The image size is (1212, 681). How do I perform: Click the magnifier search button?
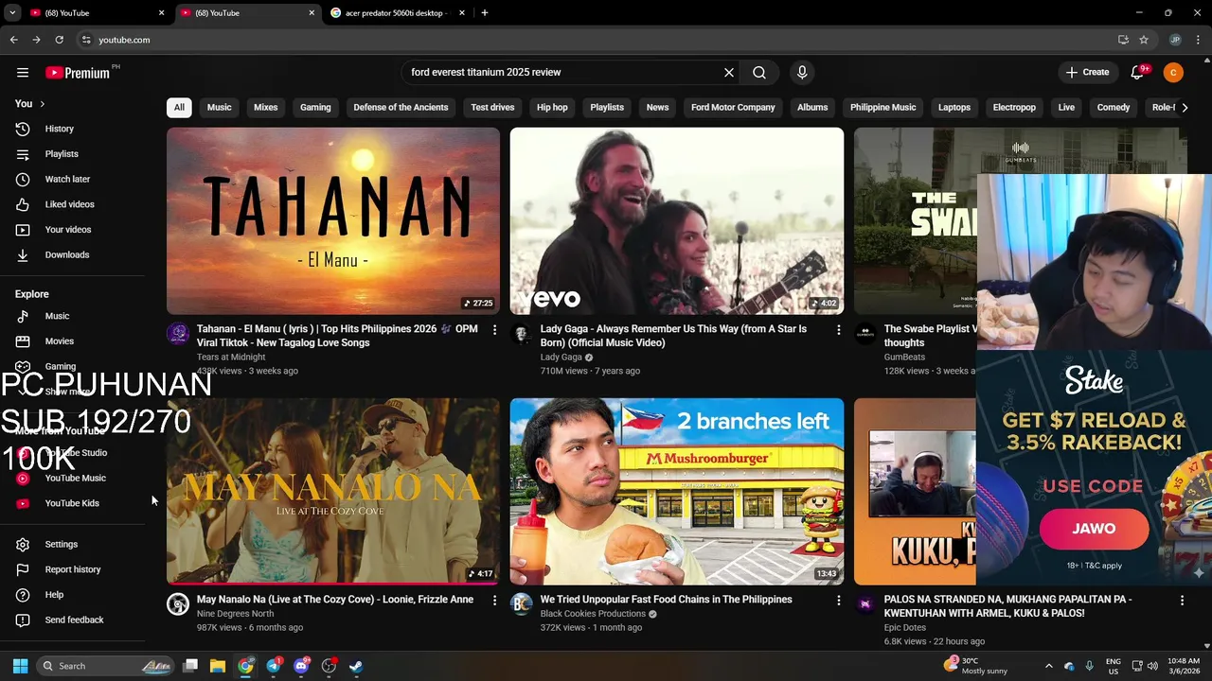pos(759,73)
